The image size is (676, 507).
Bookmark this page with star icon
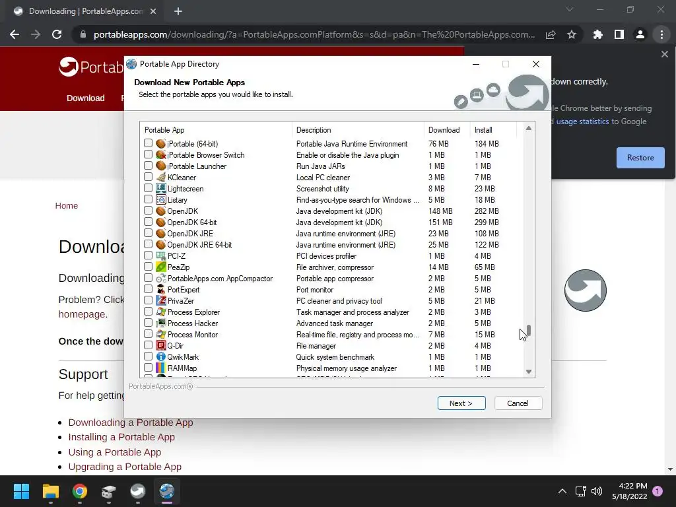(572, 34)
